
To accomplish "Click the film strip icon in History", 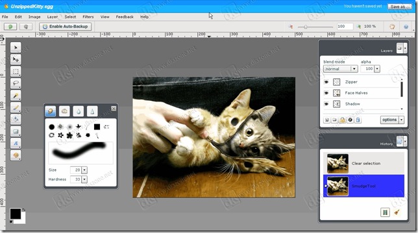I will pyautogui.click(x=385, y=212).
